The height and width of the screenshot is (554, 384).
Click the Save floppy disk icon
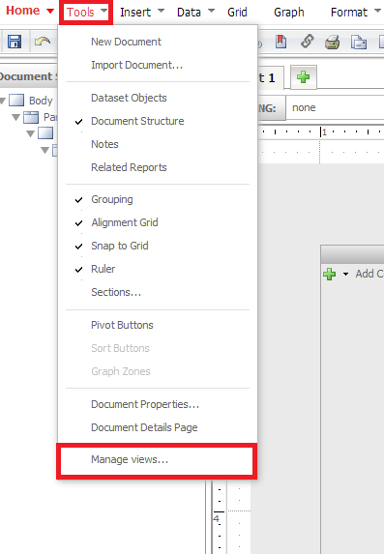click(x=15, y=42)
